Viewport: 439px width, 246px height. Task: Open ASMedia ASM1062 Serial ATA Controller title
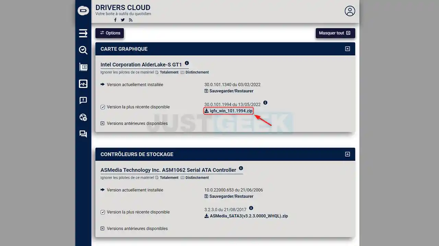(x=168, y=170)
